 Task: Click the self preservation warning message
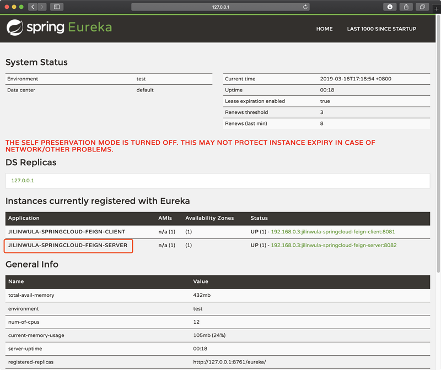190,146
